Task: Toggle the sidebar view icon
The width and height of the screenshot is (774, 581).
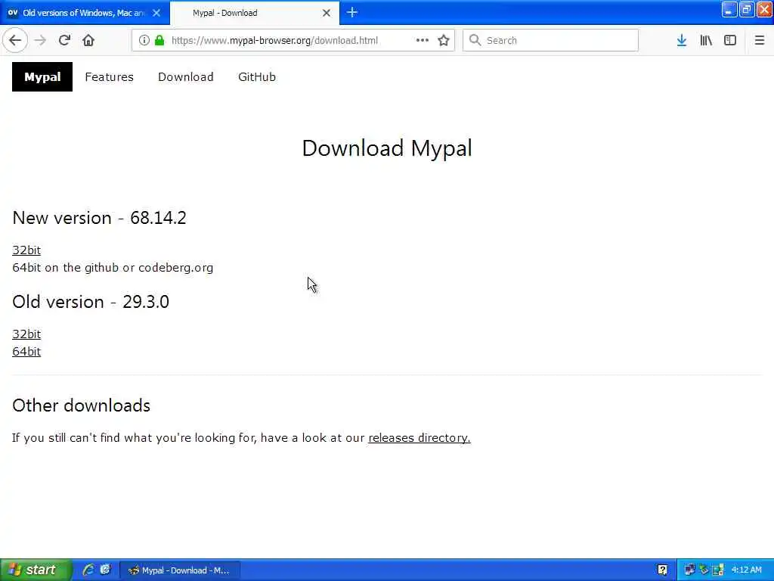Action: coord(730,40)
